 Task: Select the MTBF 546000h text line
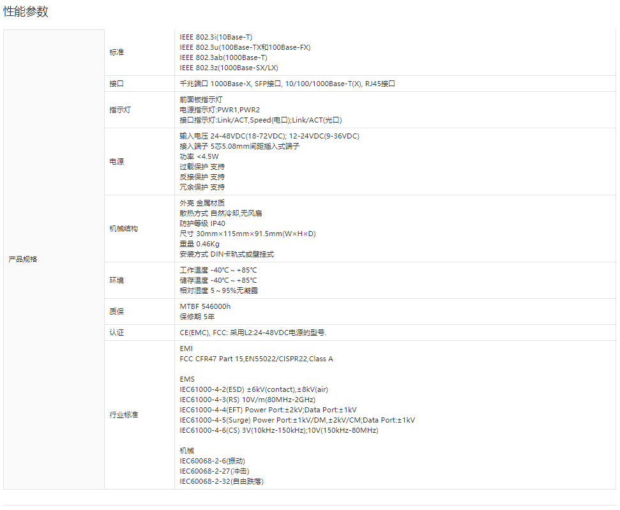tap(205, 306)
